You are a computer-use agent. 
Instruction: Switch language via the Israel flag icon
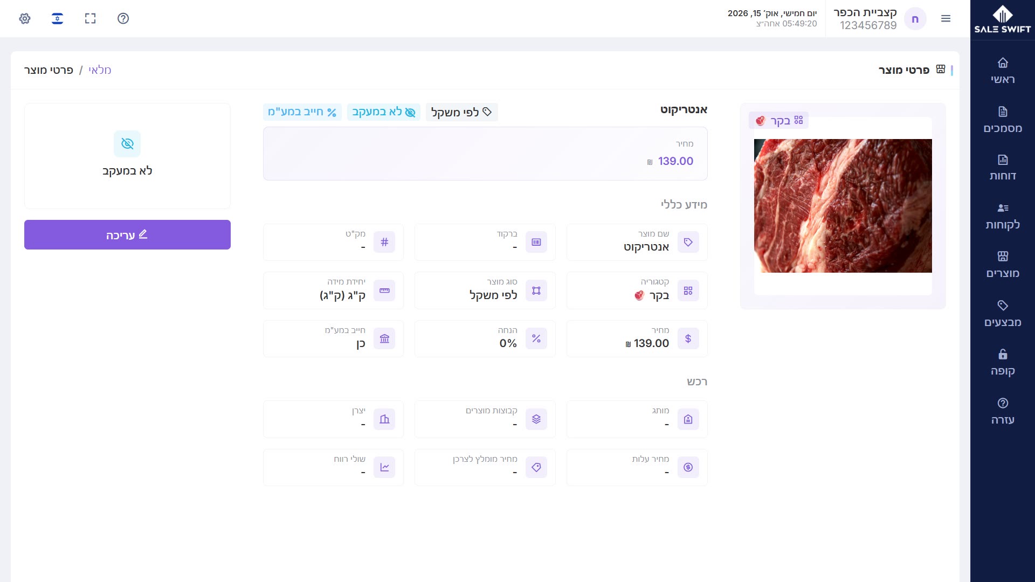pos(58,18)
